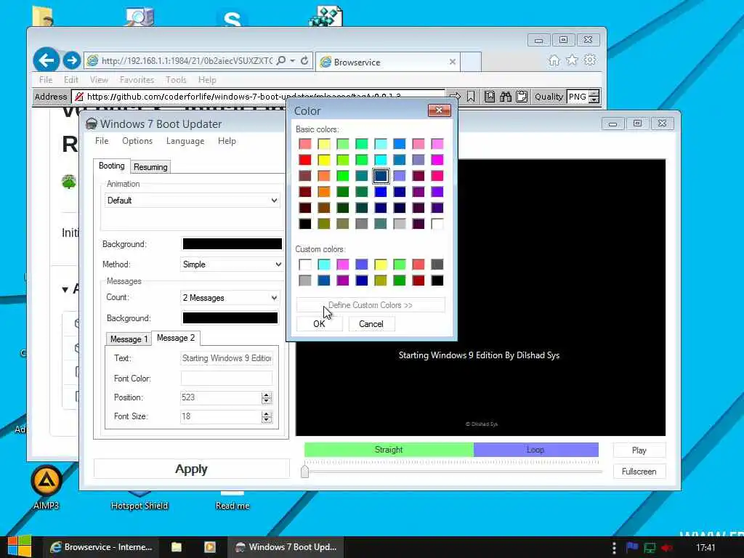
Task: Click OK in the Color dialog
Action: click(319, 323)
